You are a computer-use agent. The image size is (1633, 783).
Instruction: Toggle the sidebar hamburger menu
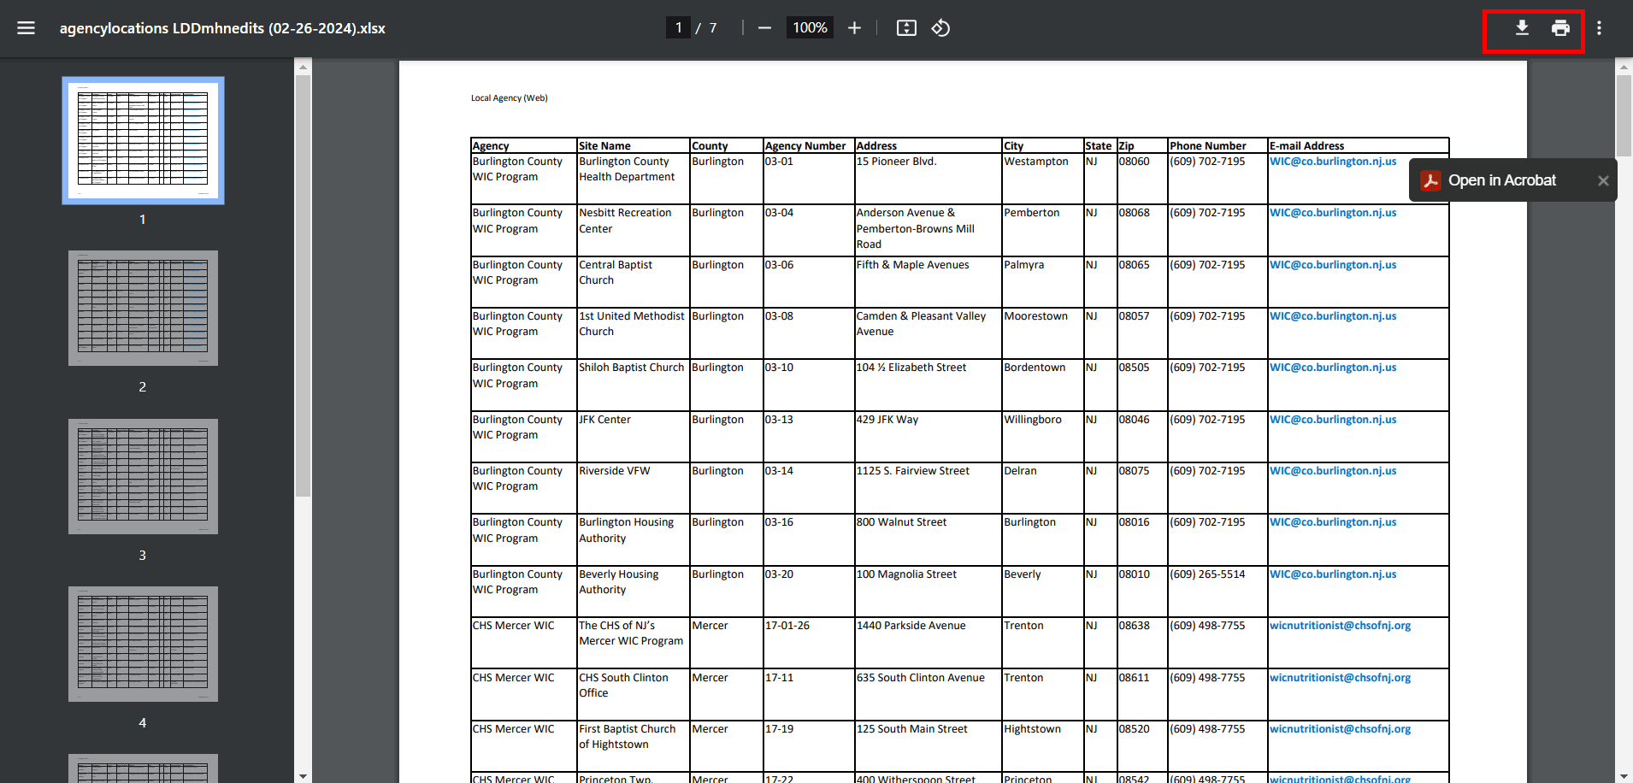27,28
